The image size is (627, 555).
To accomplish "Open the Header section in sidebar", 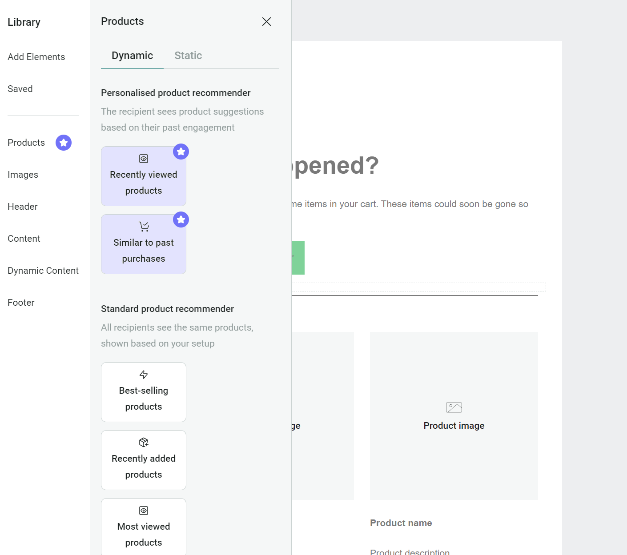I will click(x=22, y=207).
